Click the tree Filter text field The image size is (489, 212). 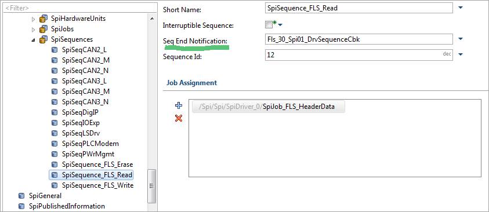pyautogui.click(x=80, y=7)
